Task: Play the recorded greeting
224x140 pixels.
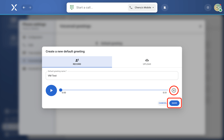Action: (51, 90)
